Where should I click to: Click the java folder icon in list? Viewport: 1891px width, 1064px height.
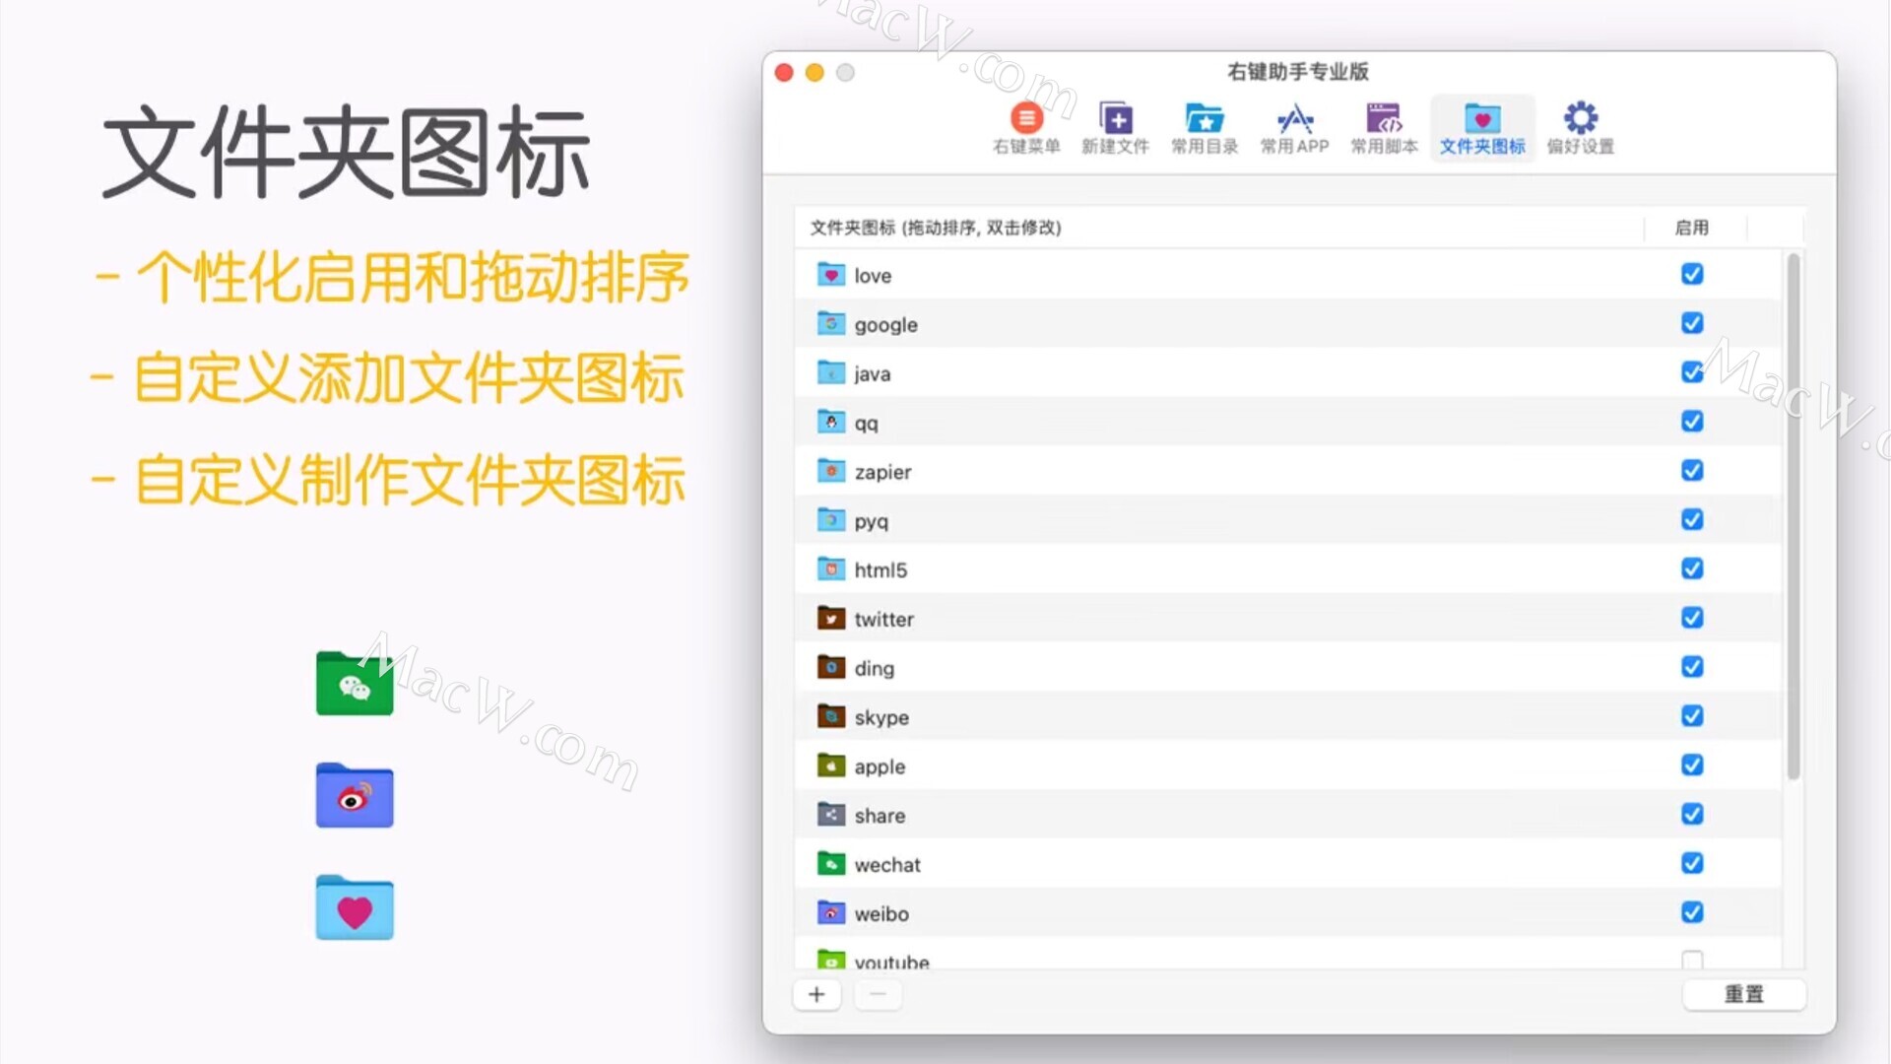pos(831,372)
